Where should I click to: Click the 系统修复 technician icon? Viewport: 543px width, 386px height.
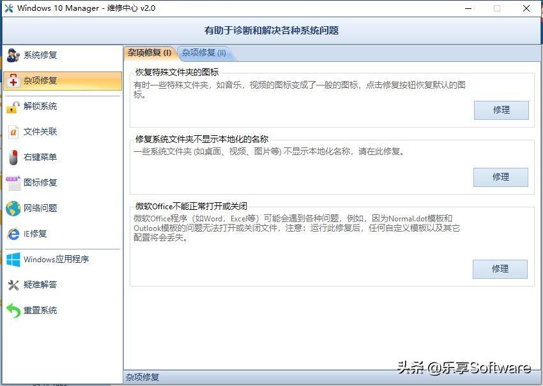13,56
